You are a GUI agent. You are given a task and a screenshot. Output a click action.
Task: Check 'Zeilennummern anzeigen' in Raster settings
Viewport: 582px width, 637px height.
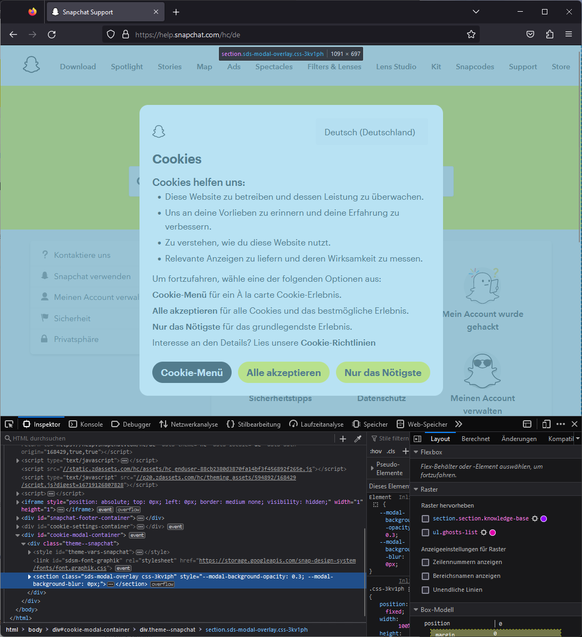(425, 562)
